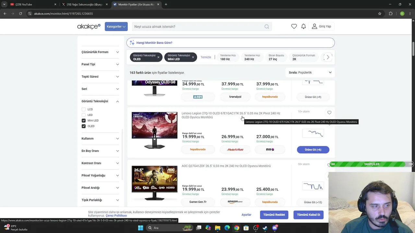The image size is (415, 233).
Task: Open Chrome profile avatar
Action: [x=402, y=14]
